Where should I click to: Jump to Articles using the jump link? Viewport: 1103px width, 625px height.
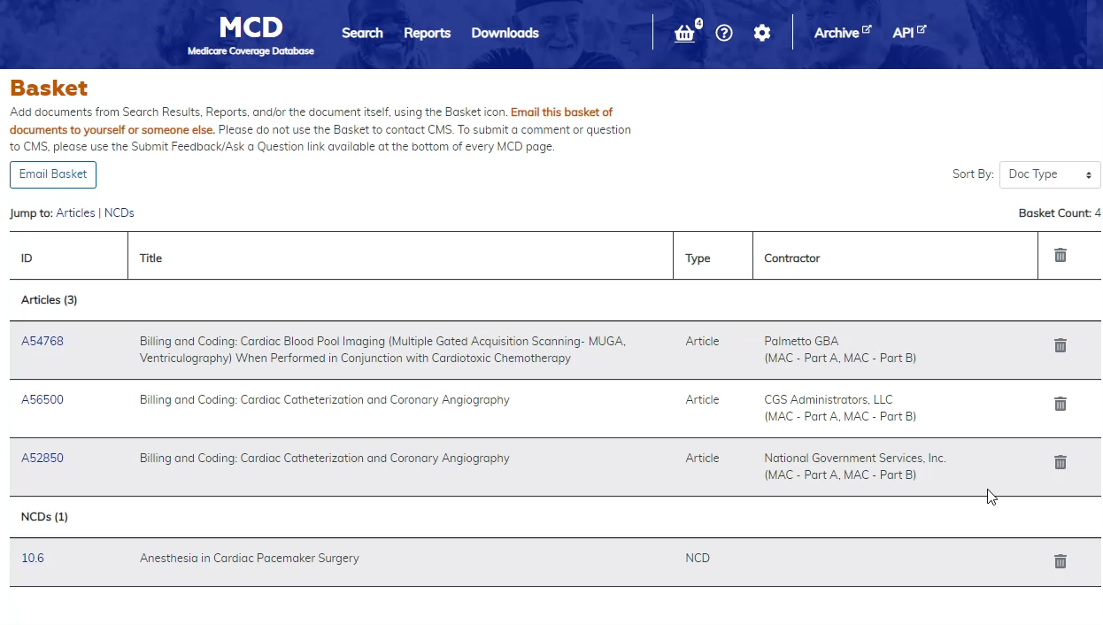[x=75, y=212]
